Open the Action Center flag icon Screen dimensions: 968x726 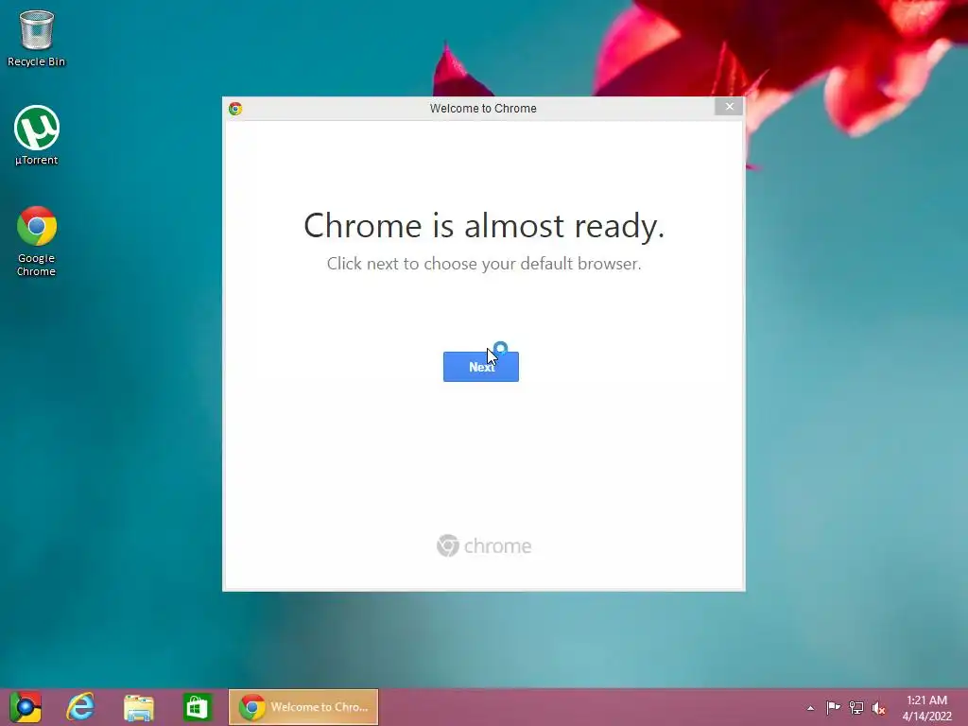click(833, 707)
